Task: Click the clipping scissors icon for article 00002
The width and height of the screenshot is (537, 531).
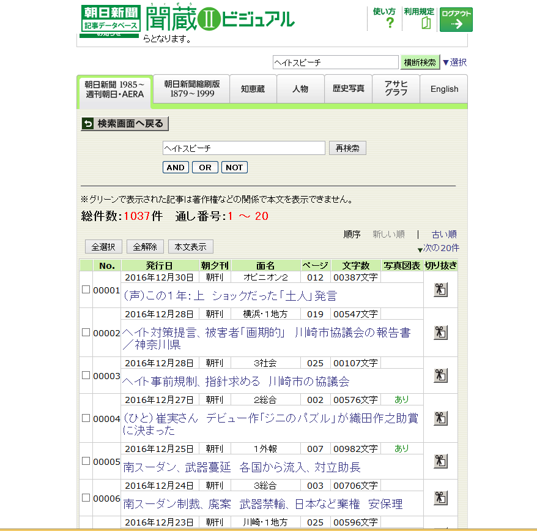Action: [440, 333]
